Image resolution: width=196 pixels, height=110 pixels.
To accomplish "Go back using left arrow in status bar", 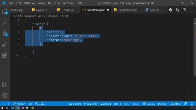I will [x=4, y=104].
